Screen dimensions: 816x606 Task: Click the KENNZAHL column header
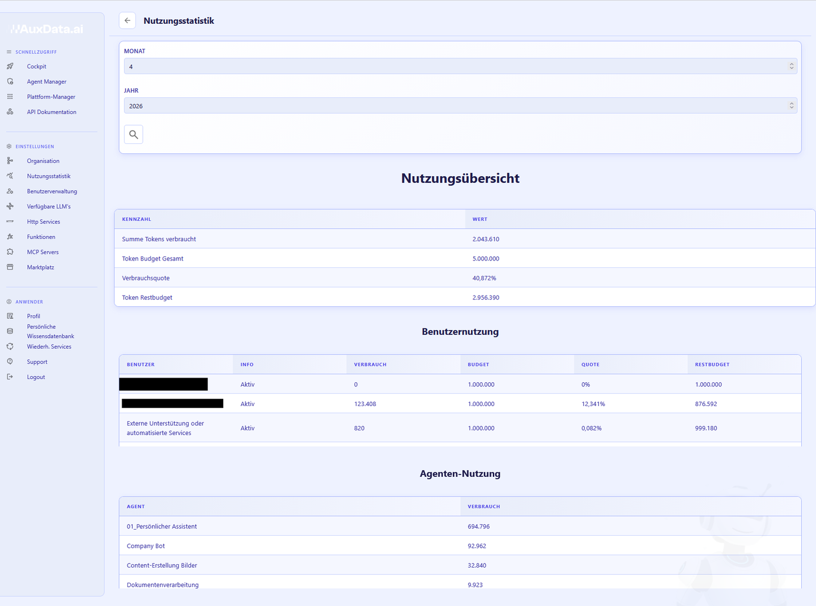click(137, 219)
